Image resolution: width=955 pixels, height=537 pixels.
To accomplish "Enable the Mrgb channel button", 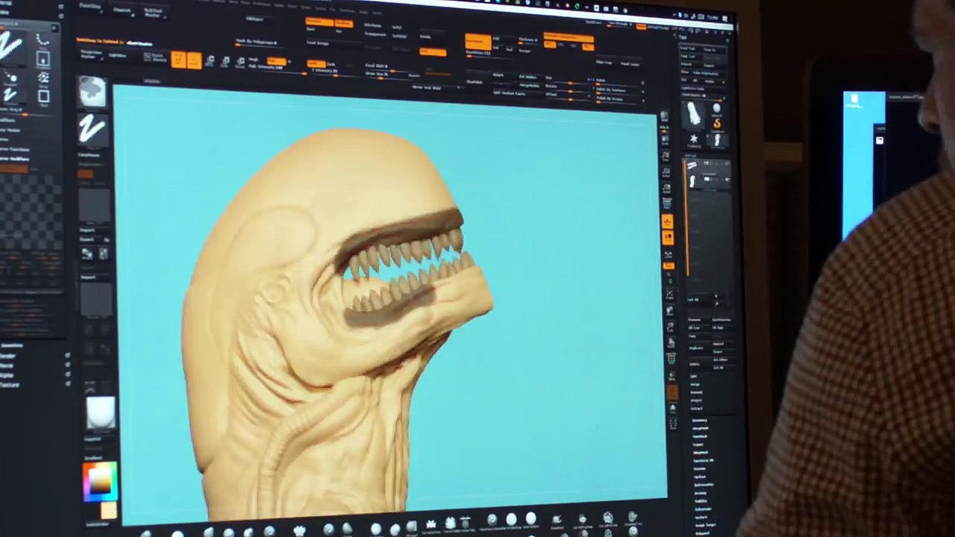I will (254, 60).
